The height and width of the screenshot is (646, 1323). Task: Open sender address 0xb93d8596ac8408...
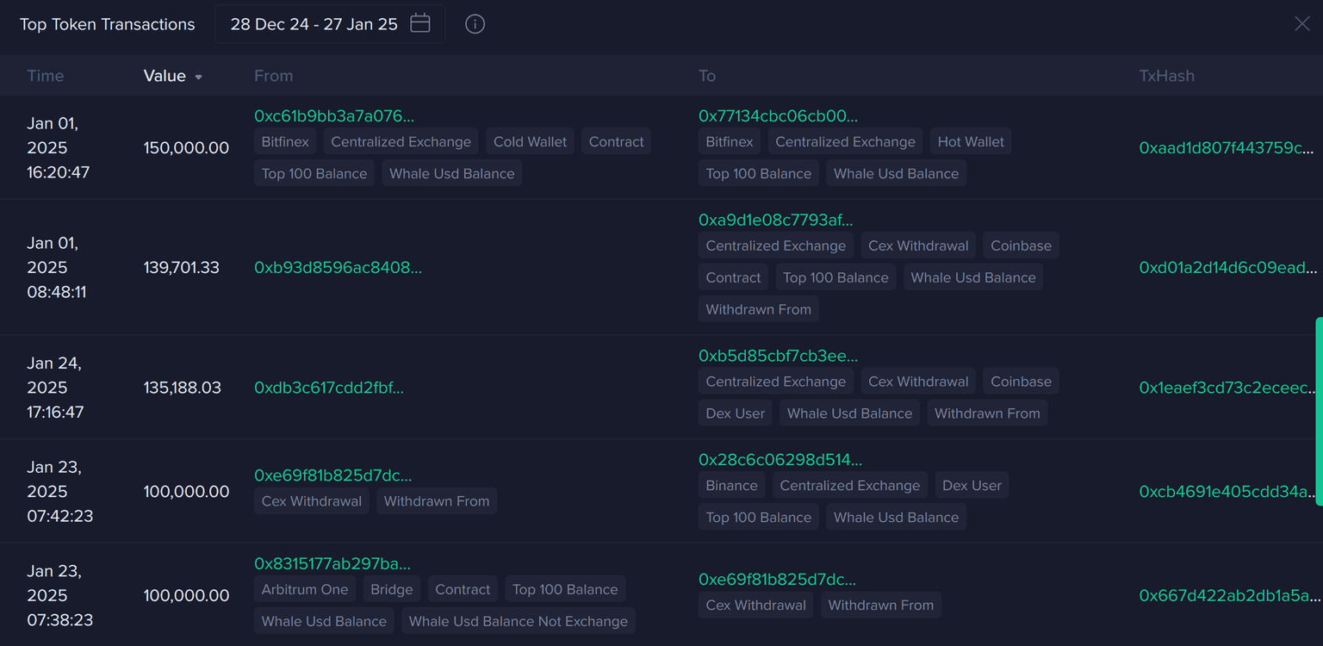point(338,268)
